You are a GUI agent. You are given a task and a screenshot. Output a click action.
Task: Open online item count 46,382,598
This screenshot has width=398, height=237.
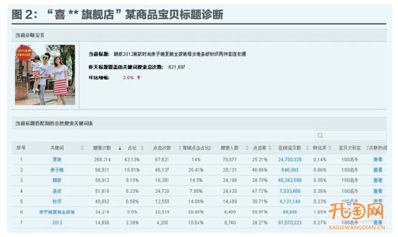290,181
